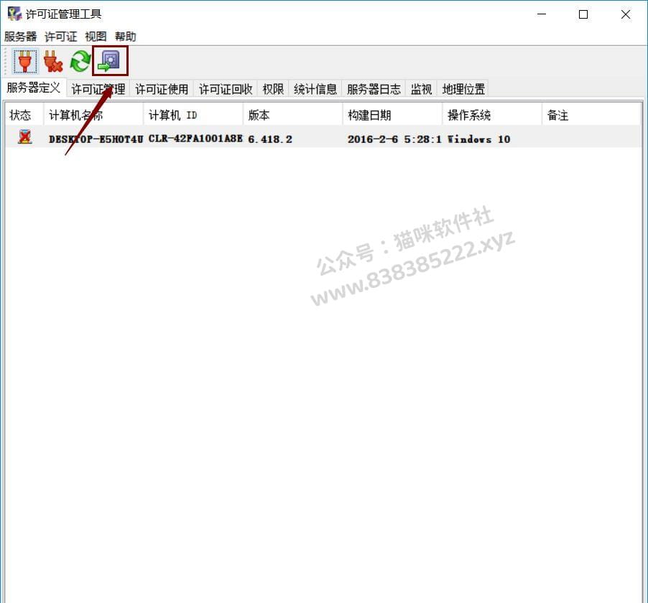Sort by the 构建日期 column header
Viewport: 648px width, 603px height.
pyautogui.click(x=392, y=115)
